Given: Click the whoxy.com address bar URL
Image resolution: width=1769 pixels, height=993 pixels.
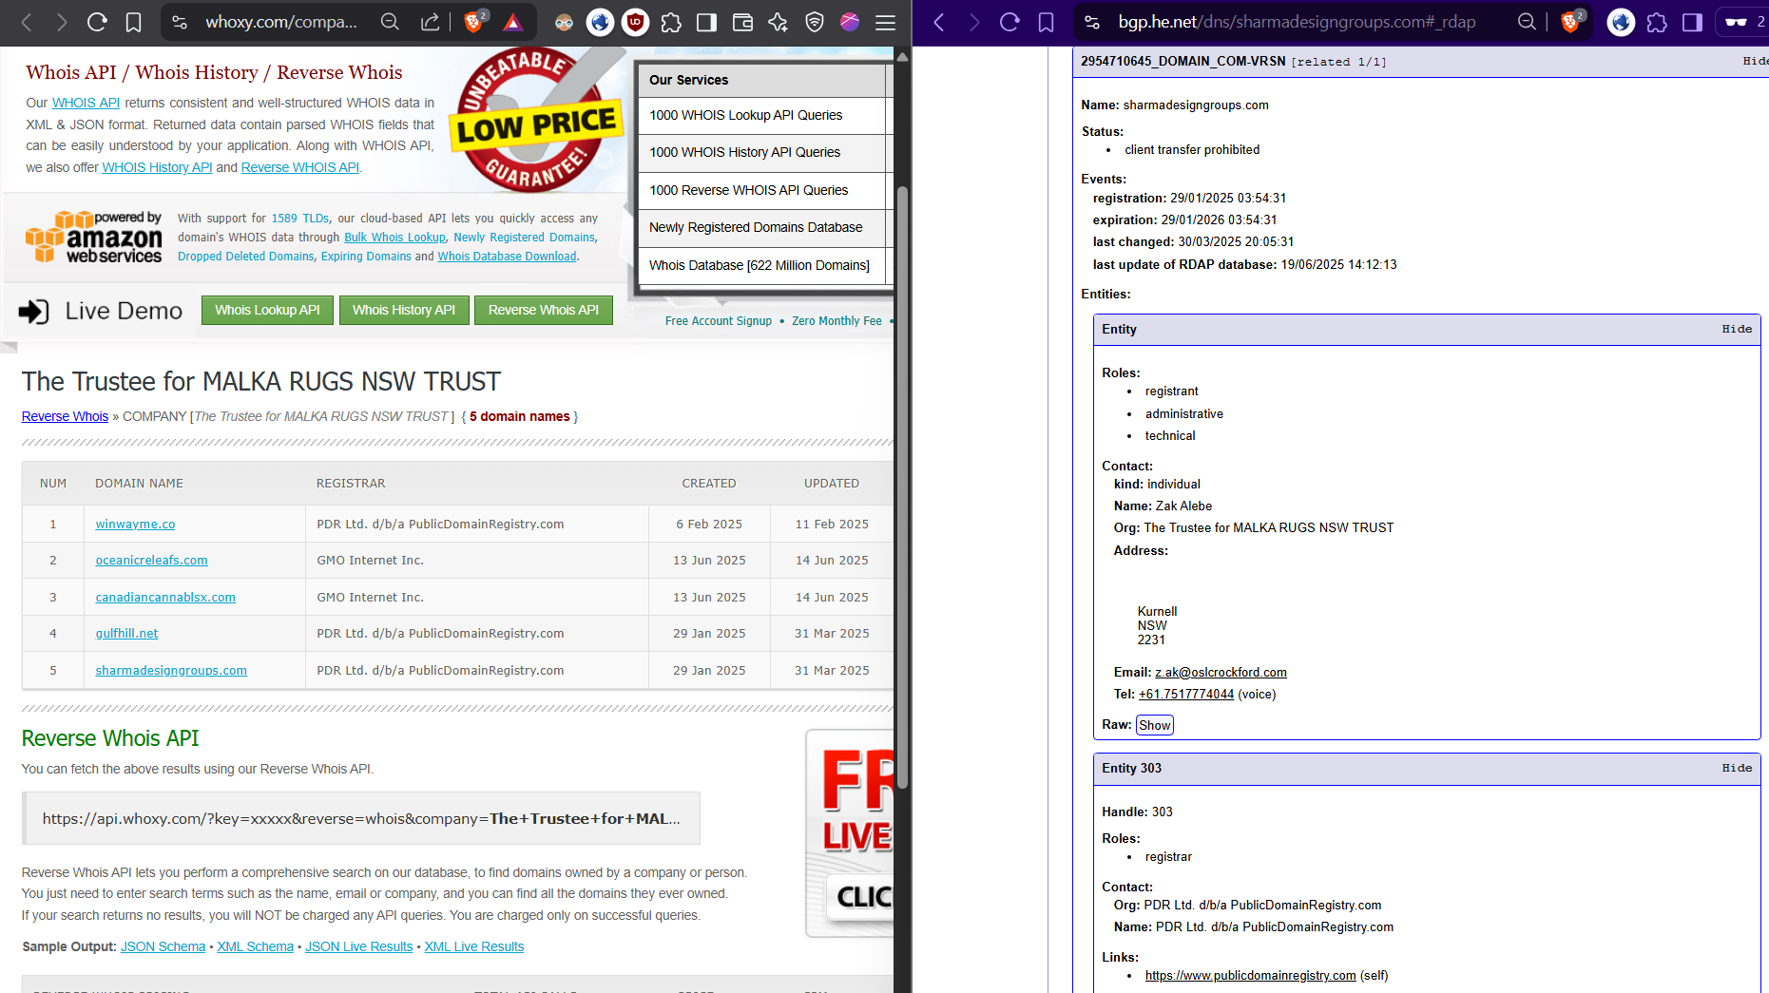Looking at the screenshot, I should [281, 22].
